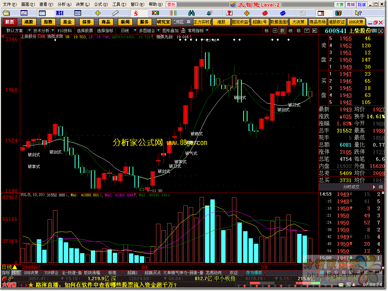Open the 技术分析 dropdown arrow

coord(53,30)
